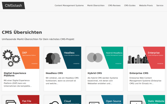The image size is (167, 104).
Task: Open Markt-Übersichten menu item
Action: pyautogui.click(x=96, y=6)
